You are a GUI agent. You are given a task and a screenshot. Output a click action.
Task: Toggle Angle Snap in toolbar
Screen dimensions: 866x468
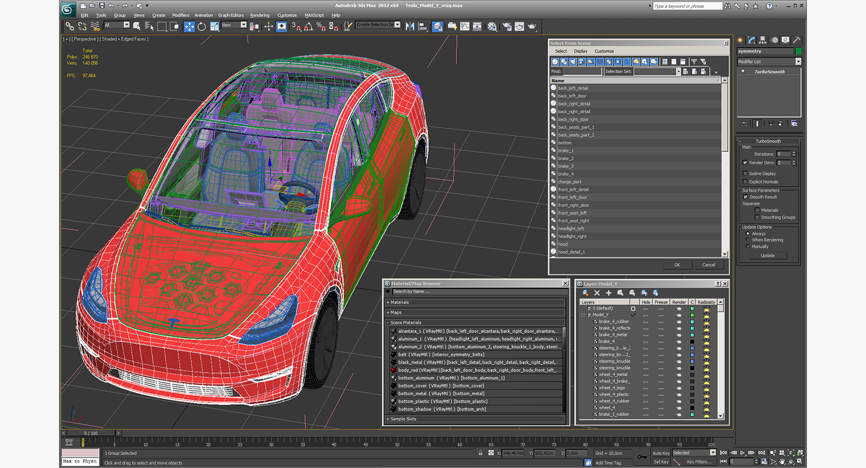308,26
